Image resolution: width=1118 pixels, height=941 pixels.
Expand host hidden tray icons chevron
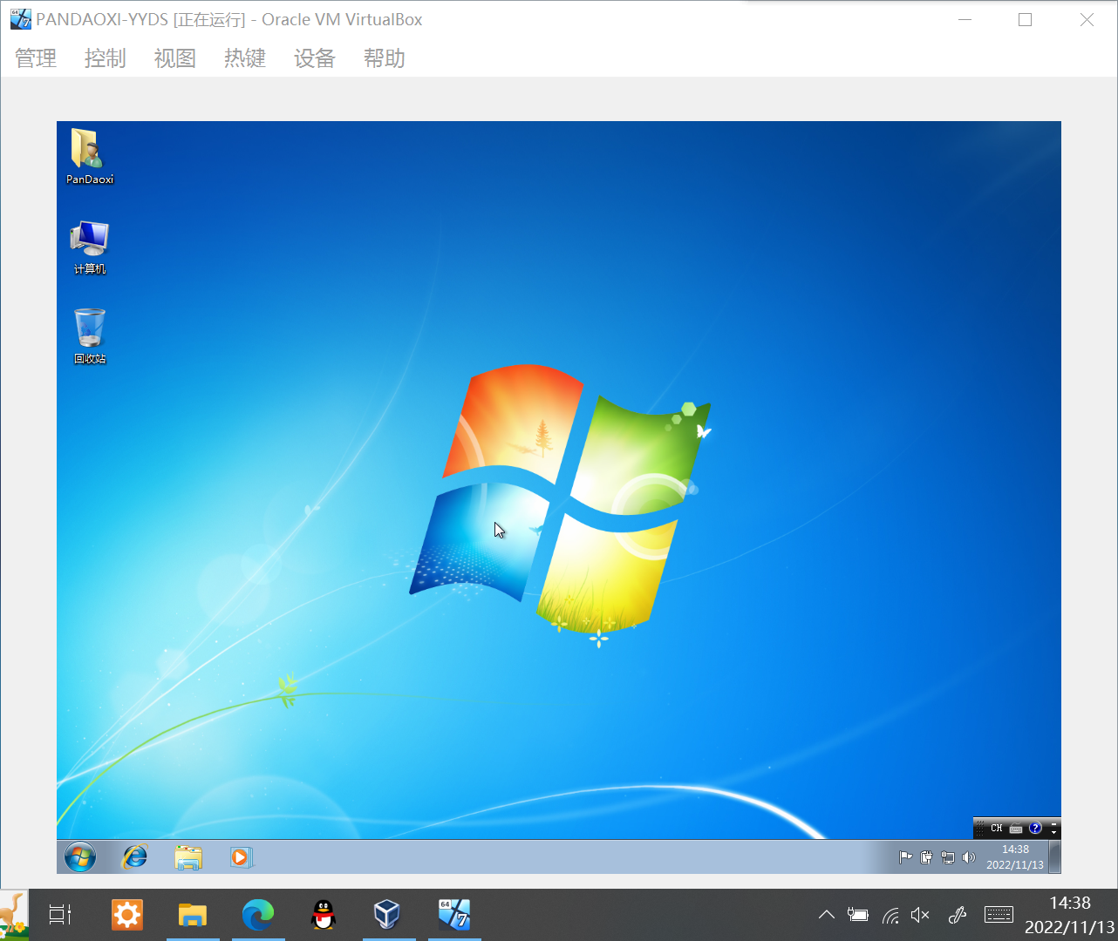(827, 915)
